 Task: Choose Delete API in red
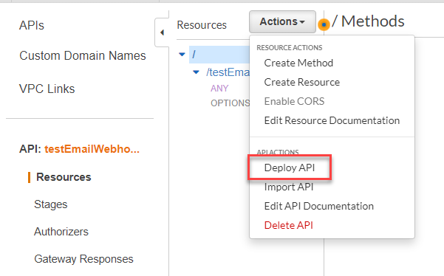289,225
